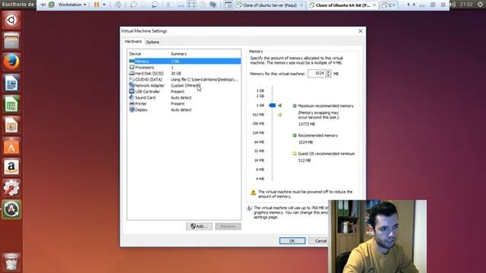This screenshot has width=486, height=273.
Task: Open the session gear menu in top panel
Action: [480, 5]
